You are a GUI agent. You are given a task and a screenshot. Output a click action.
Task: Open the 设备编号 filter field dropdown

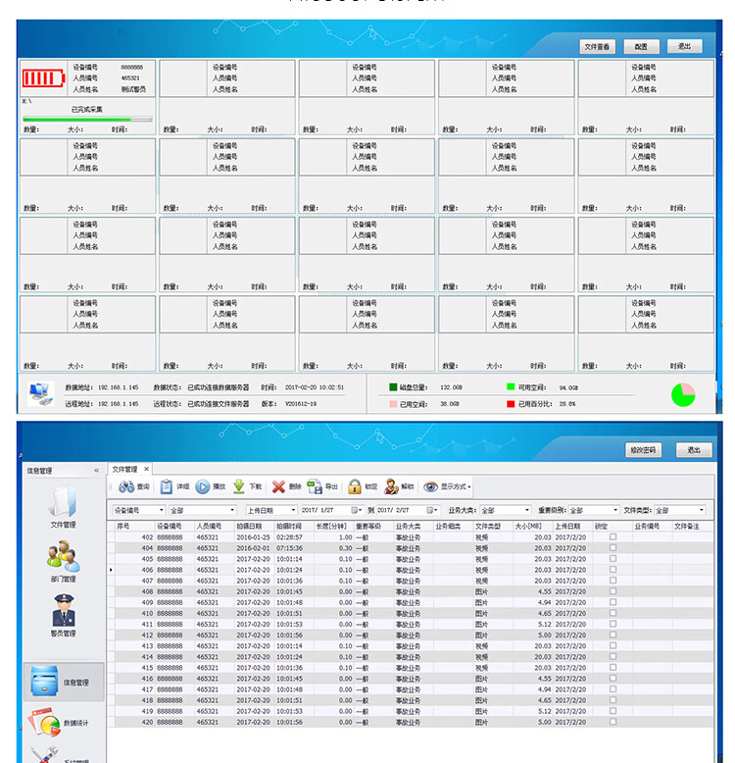click(x=139, y=510)
